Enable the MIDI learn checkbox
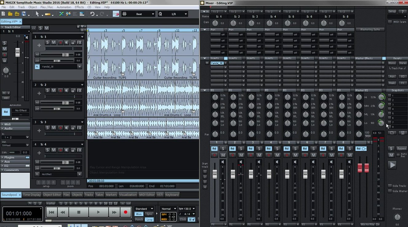The height and width of the screenshot is (227, 408). (390, 22)
